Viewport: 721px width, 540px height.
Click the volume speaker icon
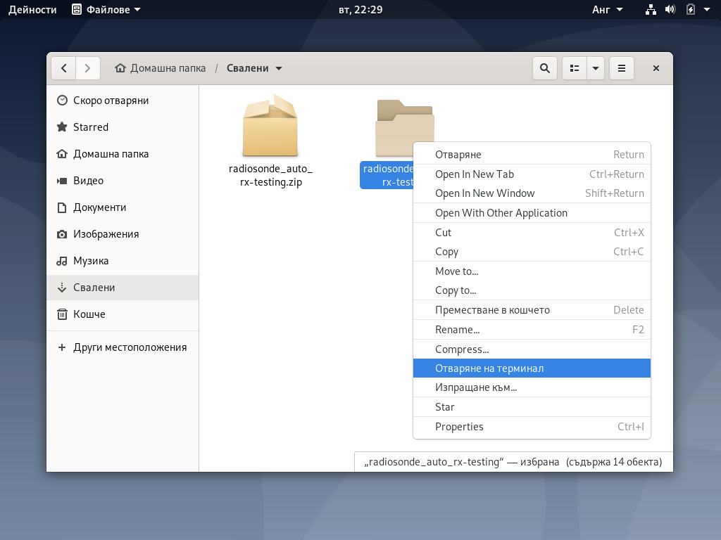coord(670,10)
